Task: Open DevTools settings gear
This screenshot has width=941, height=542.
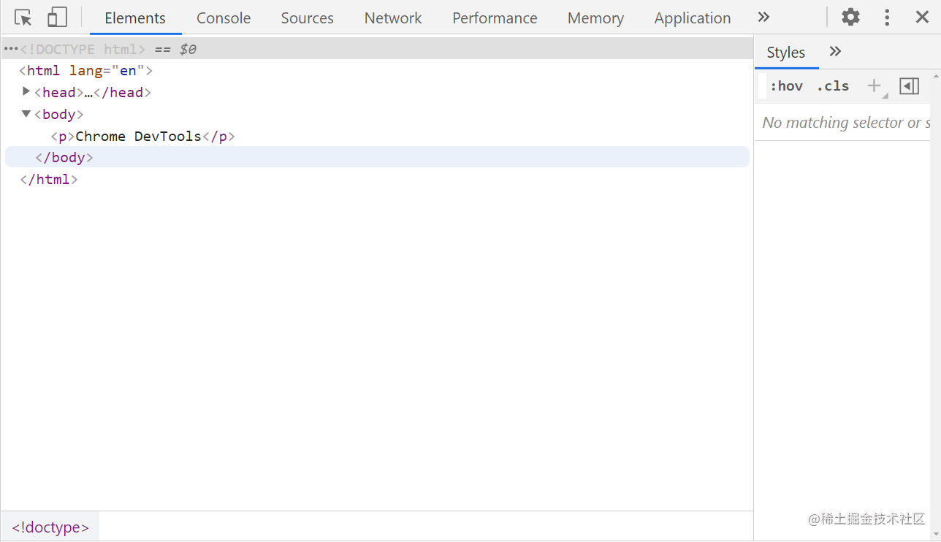Action: tap(850, 18)
